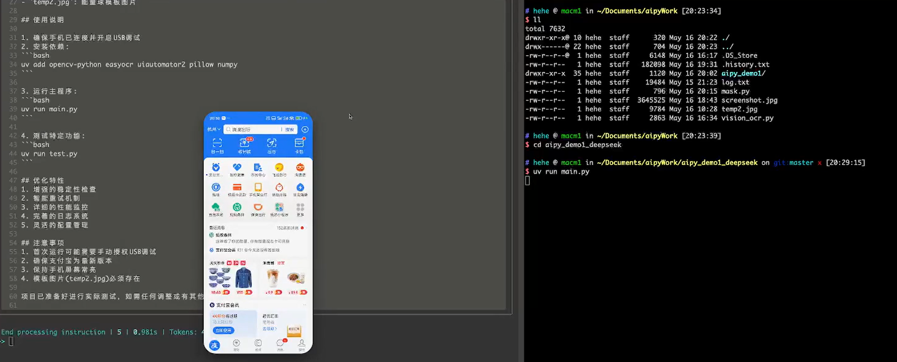Click 'mask.py' in terminal file listing
This screenshot has width=897, height=362.
735,91
